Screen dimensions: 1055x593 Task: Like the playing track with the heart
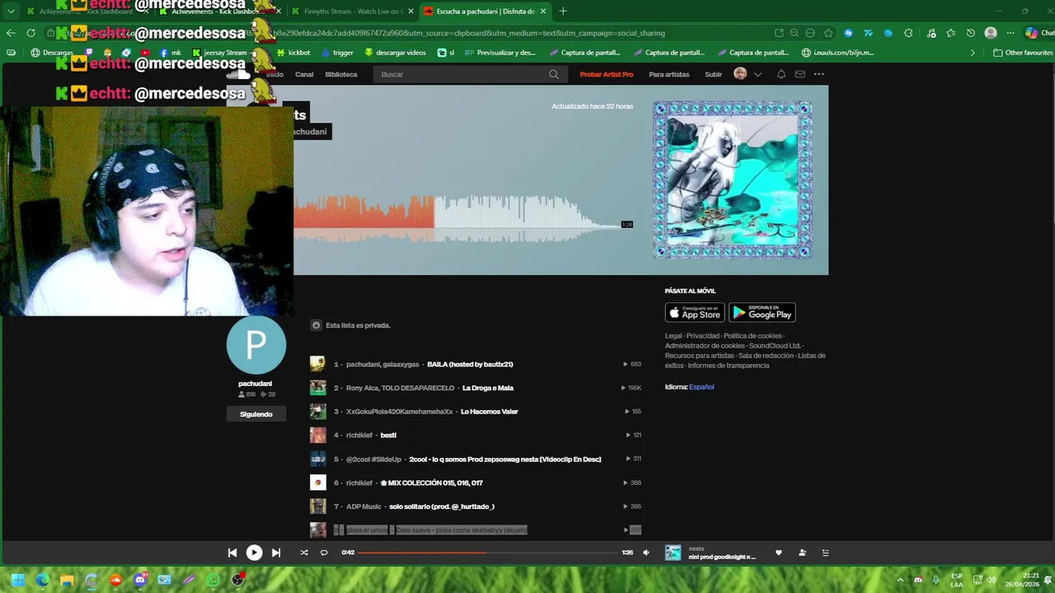(x=778, y=553)
